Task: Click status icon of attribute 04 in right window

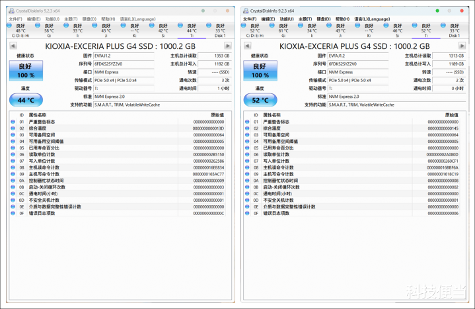Action: [x=247, y=142]
